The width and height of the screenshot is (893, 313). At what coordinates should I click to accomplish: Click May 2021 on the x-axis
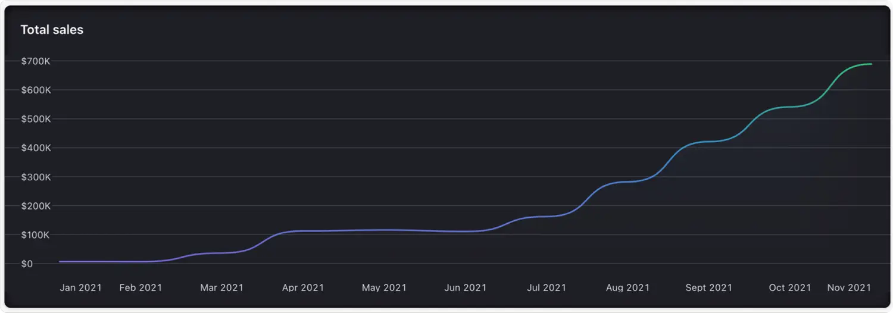(x=384, y=287)
